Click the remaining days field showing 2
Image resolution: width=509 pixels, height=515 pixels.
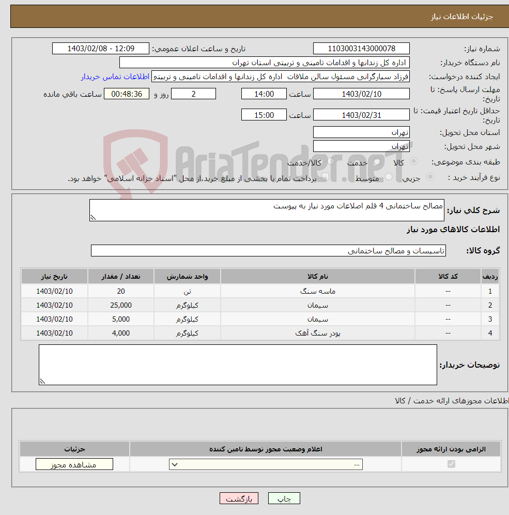194,94
